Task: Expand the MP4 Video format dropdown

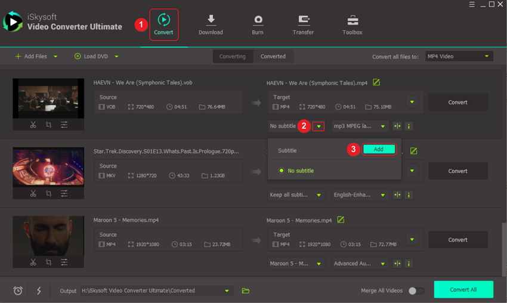Action: [459, 56]
